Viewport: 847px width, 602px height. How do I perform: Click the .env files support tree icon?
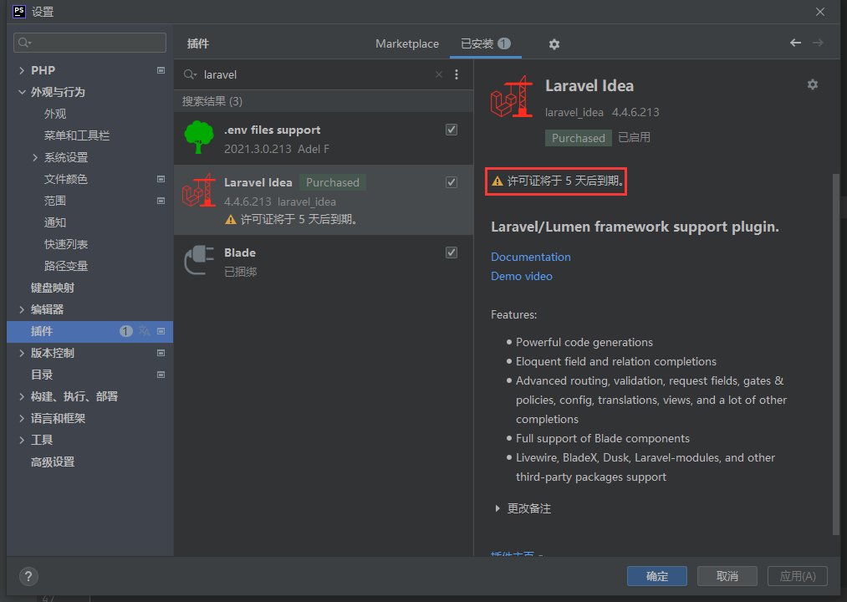[x=199, y=137]
